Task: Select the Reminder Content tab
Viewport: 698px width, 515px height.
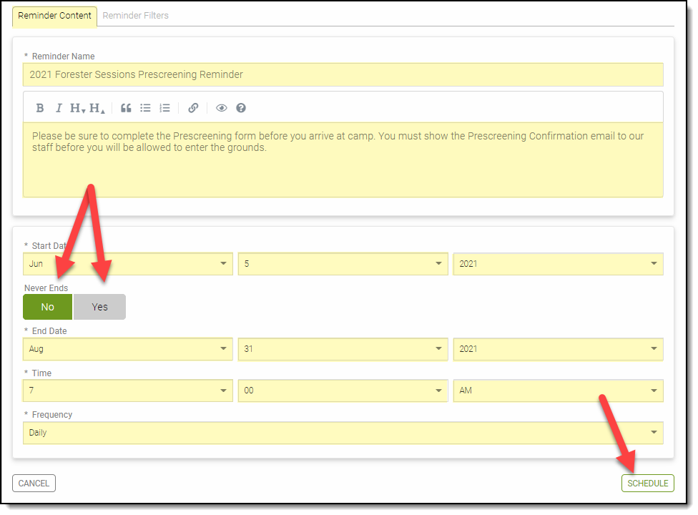Action: coord(54,15)
